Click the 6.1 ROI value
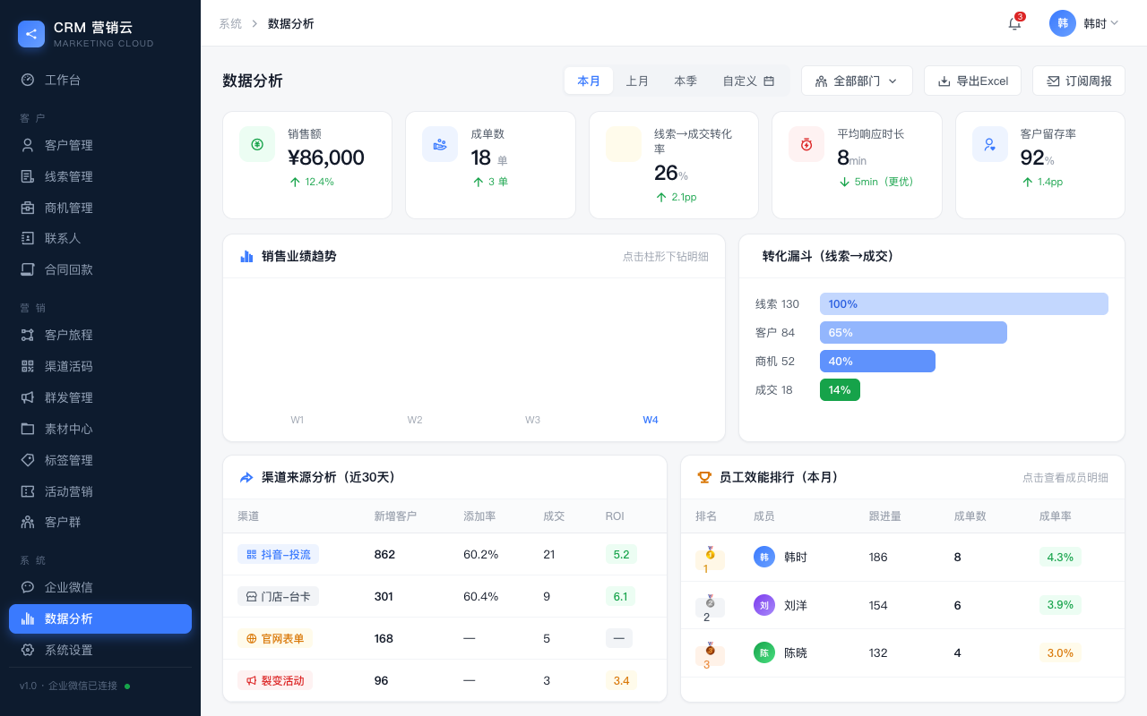Image resolution: width=1147 pixels, height=716 pixels. 621,596
